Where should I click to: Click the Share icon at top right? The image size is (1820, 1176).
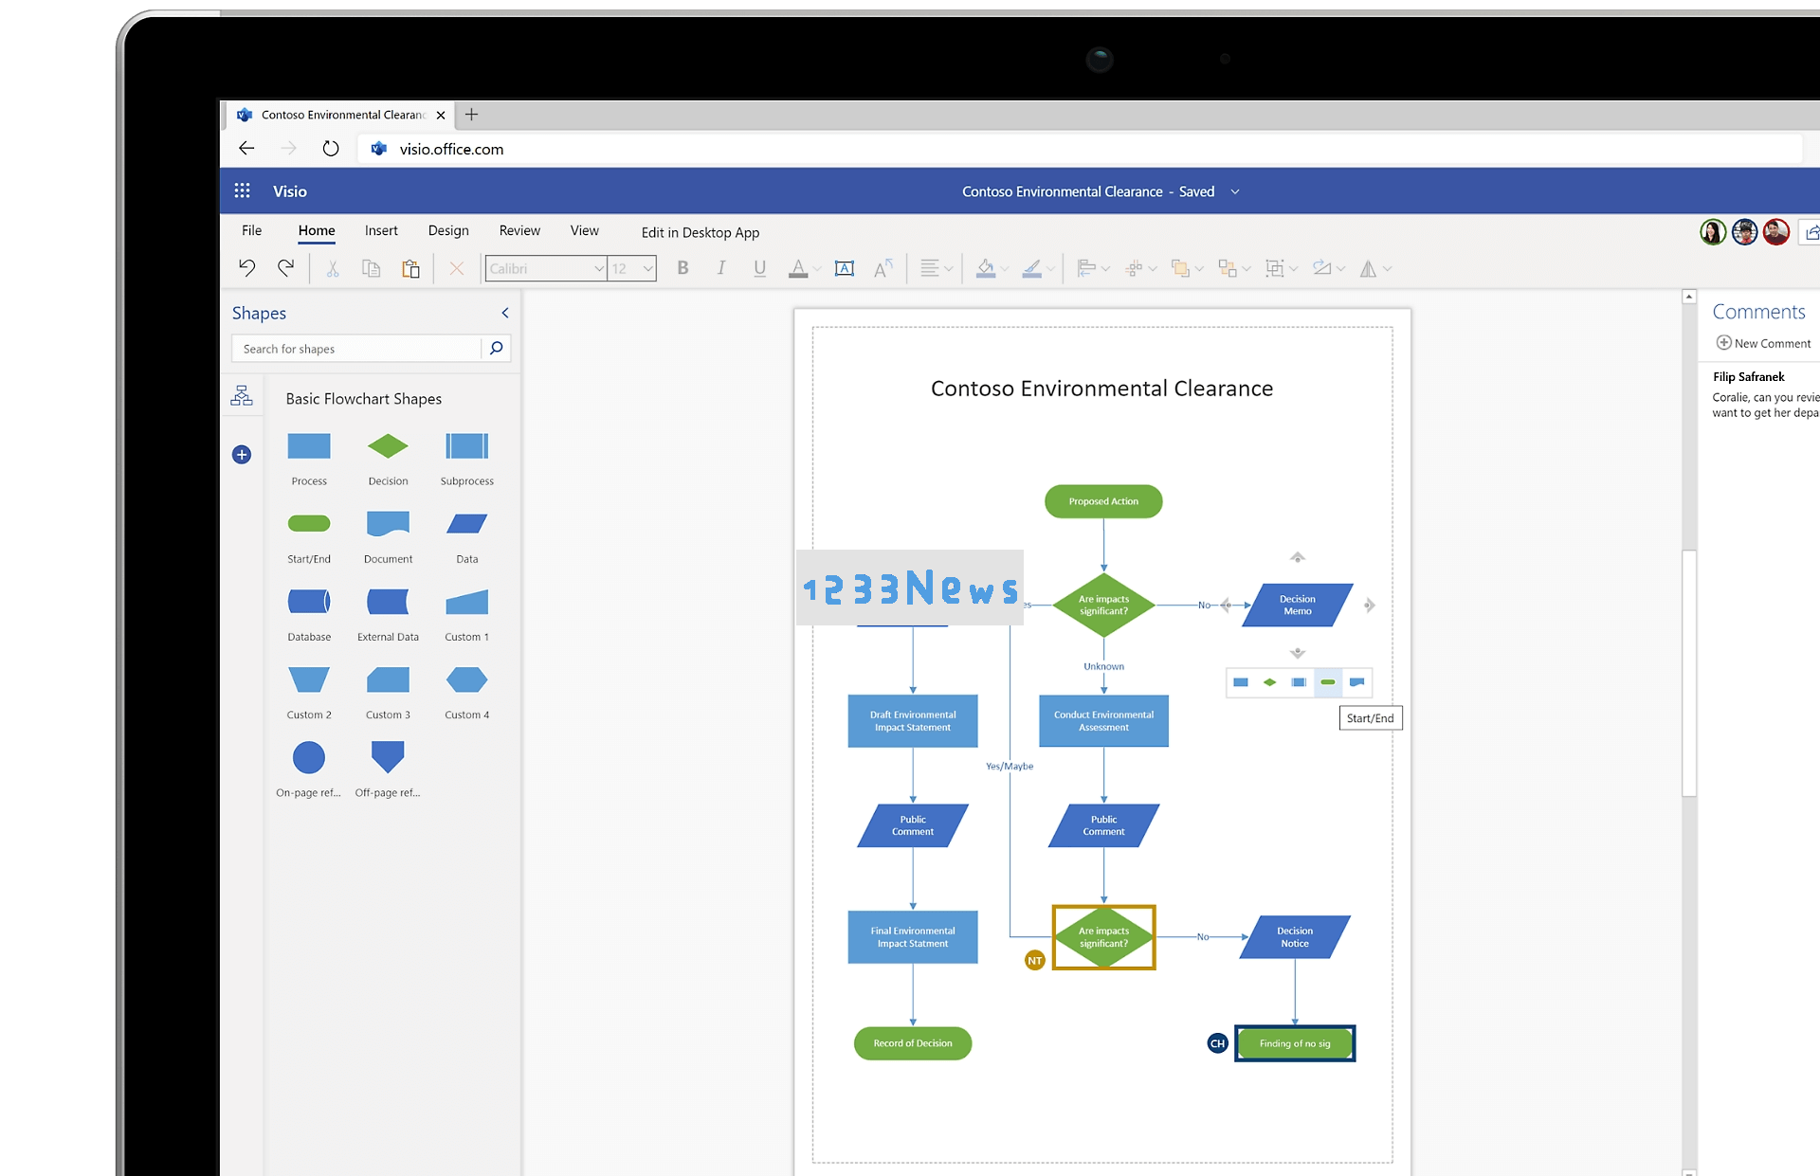(x=1811, y=231)
